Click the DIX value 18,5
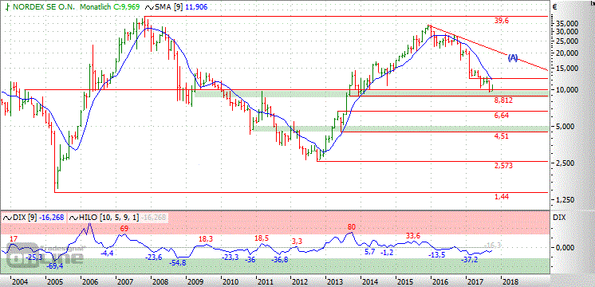Viewport: 595px width, 287px height. [262, 238]
